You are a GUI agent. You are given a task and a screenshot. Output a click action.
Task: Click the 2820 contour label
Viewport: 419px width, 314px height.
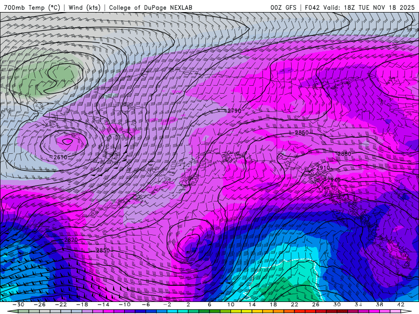[x=71, y=240]
